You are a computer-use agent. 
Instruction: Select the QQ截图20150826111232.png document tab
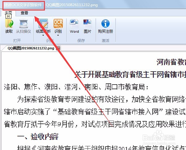[x=31, y=48]
